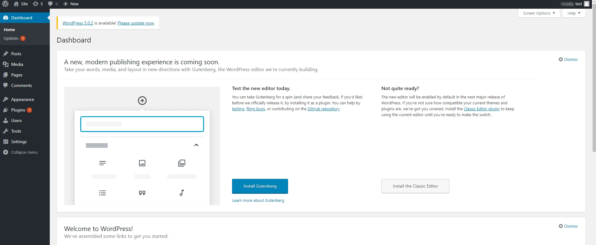Screen dimensions: 596x245
Task: Click the blue text field in Gutenberg preview
Action: 142,124
